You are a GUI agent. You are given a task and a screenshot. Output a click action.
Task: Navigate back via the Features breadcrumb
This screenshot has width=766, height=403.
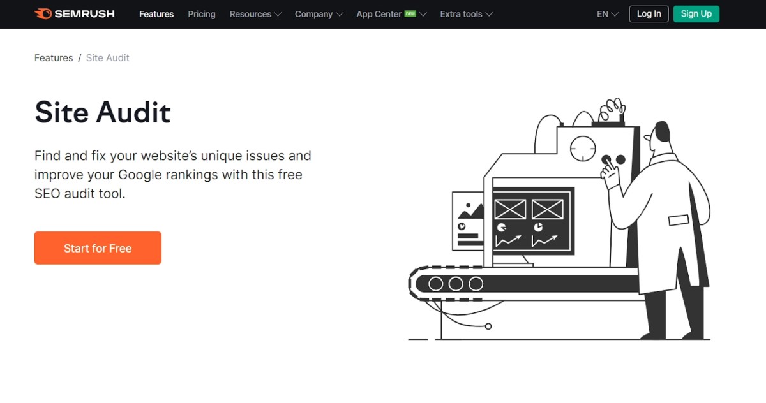coord(54,57)
